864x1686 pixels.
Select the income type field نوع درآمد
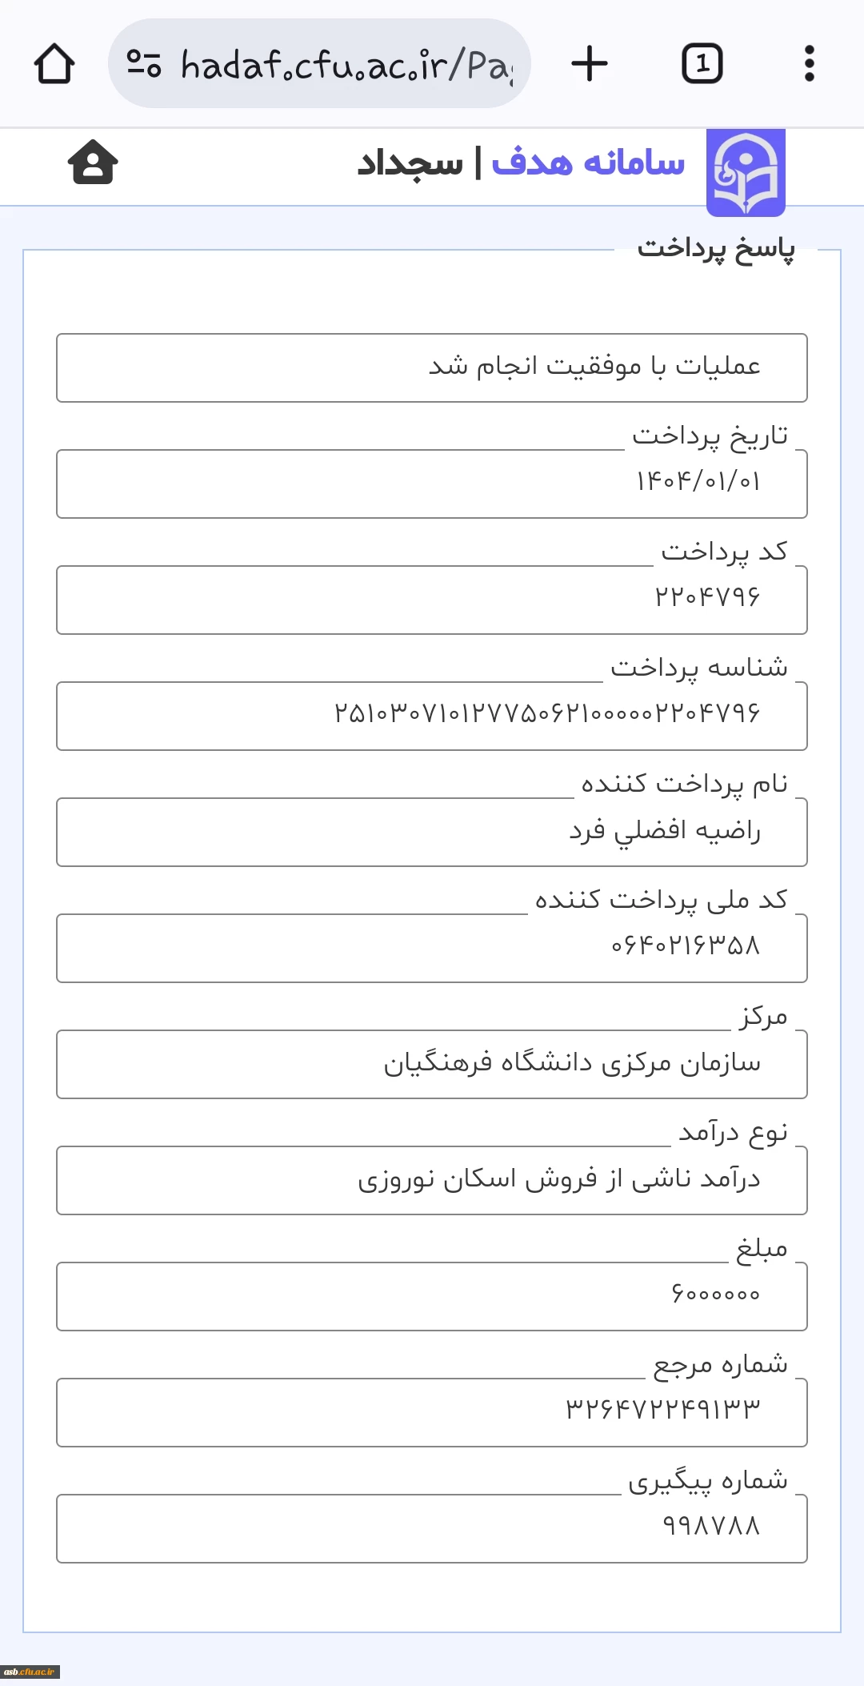432,1180
